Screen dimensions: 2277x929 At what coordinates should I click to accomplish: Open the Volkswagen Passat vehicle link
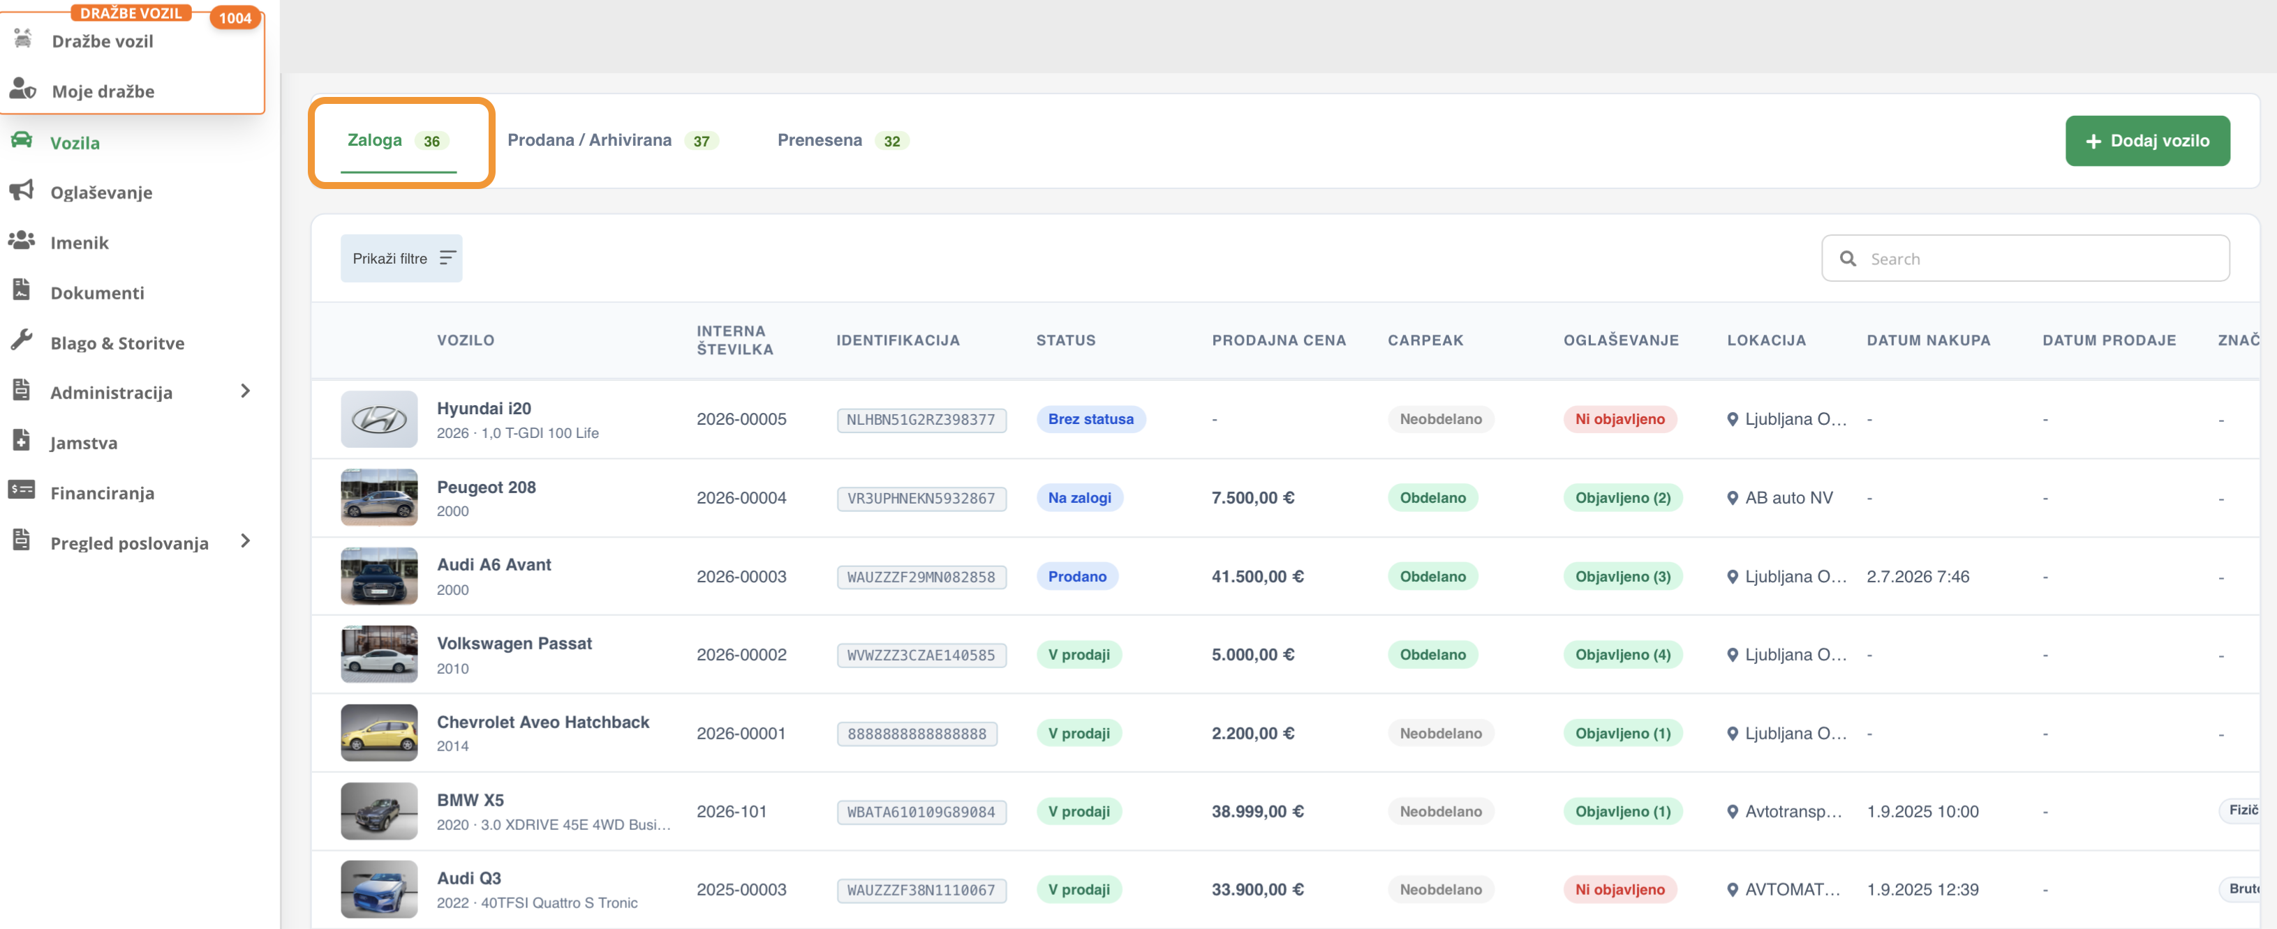[514, 644]
